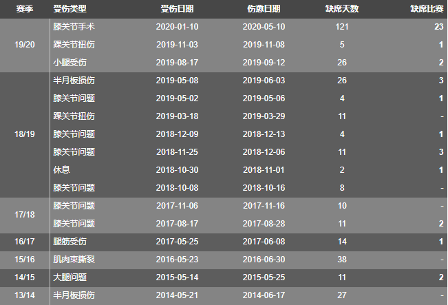Click the 肌肉束撕裂 injury entry

pos(74,260)
